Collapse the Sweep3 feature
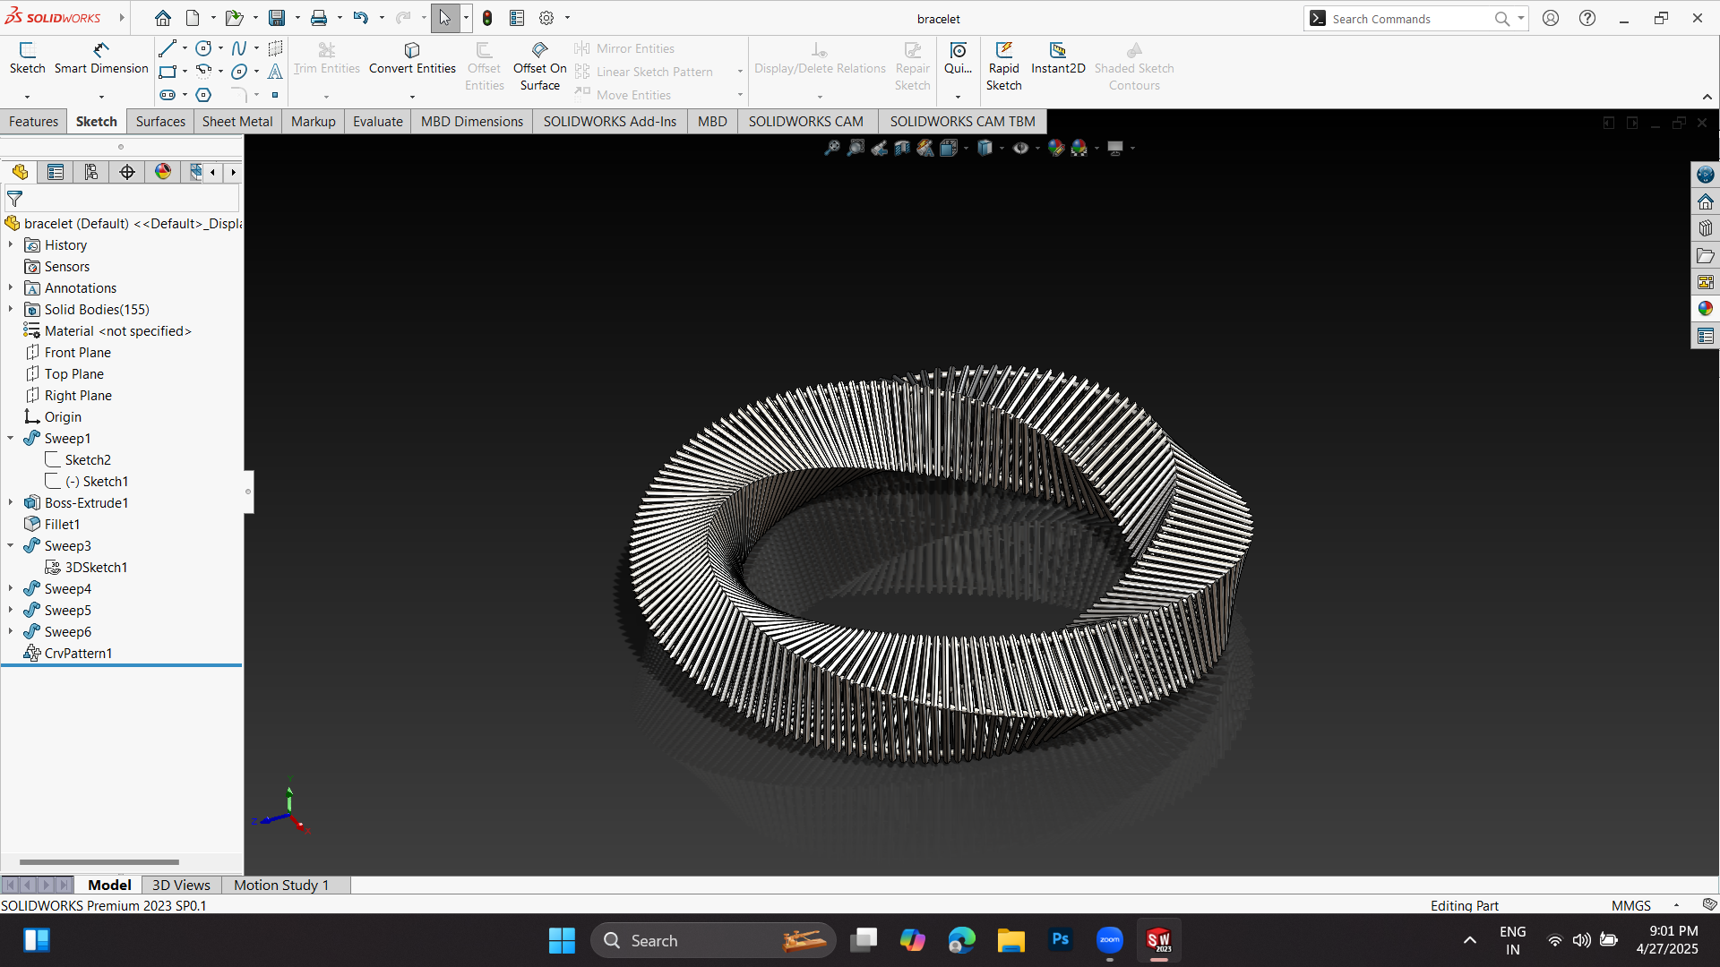This screenshot has height=967, width=1720. click(x=11, y=545)
